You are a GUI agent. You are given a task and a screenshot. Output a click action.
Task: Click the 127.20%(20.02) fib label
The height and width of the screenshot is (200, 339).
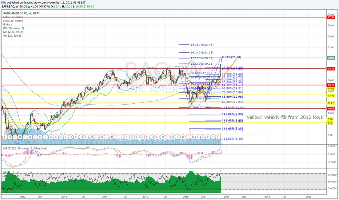click(202, 58)
